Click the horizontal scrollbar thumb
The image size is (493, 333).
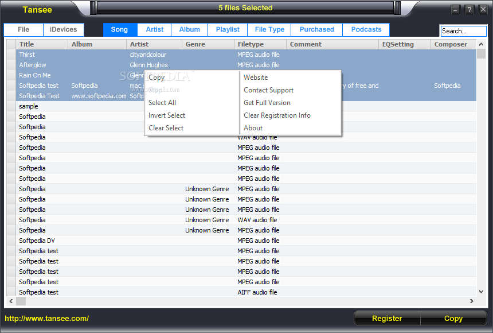21,301
